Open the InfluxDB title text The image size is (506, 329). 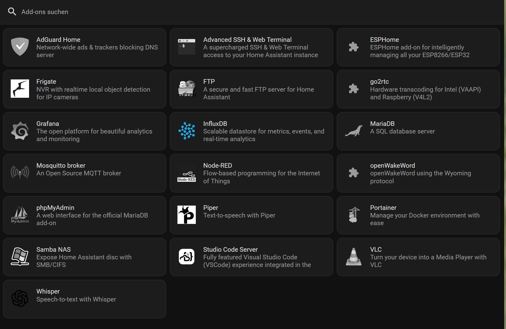pos(215,124)
